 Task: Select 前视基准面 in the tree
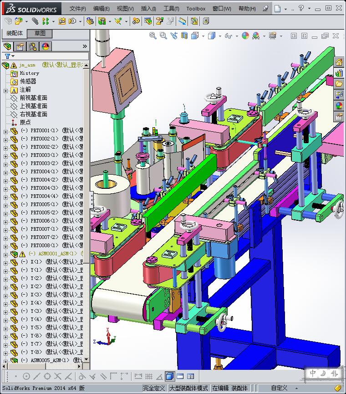pos(33,98)
